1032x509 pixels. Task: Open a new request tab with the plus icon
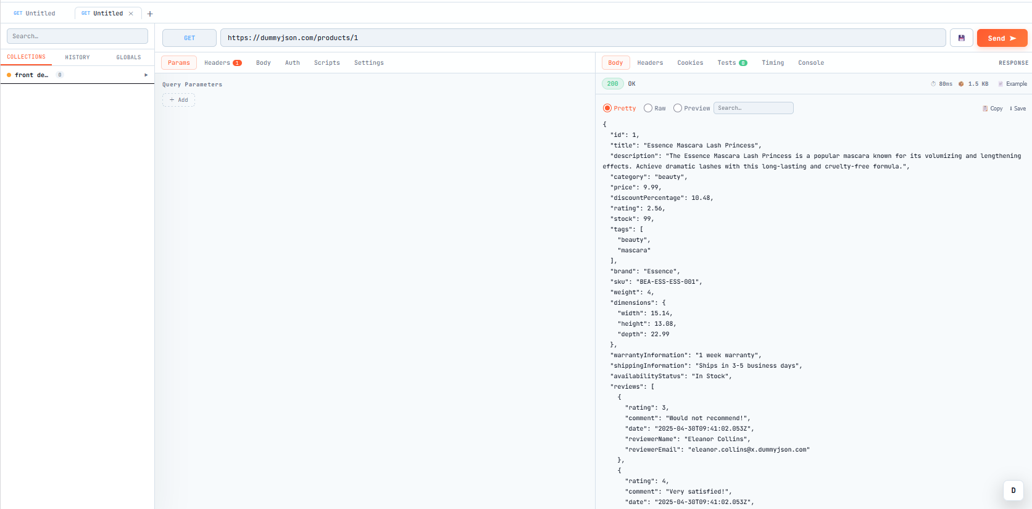coord(150,14)
